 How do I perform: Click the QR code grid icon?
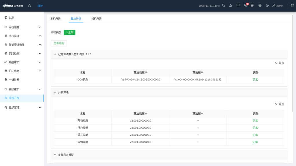pos(292,5)
